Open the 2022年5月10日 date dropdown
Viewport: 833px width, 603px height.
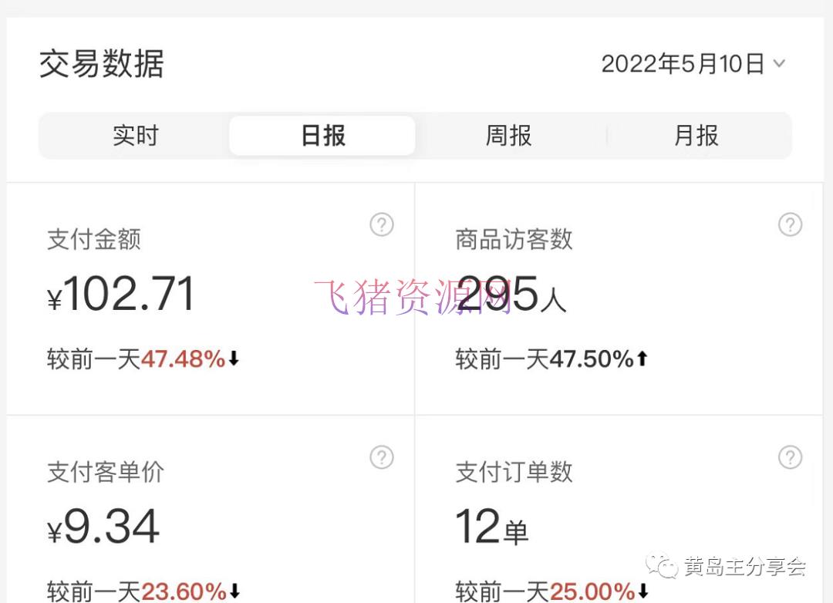click(683, 64)
